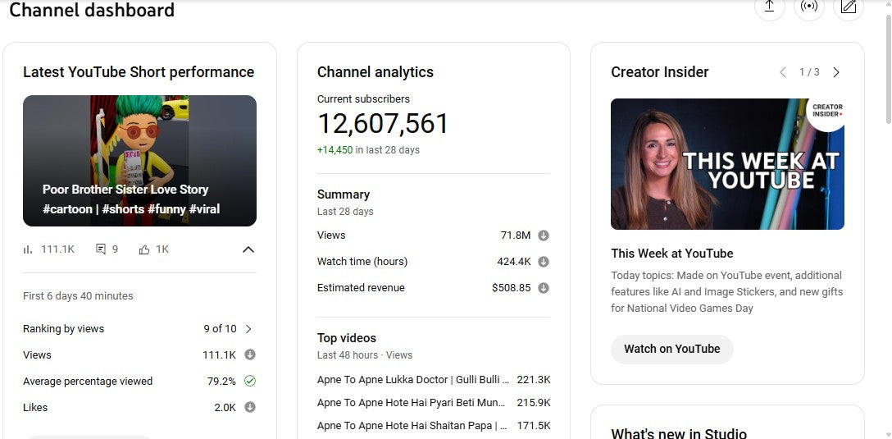Click the create post edit icon
892x439 pixels.
pos(849,7)
